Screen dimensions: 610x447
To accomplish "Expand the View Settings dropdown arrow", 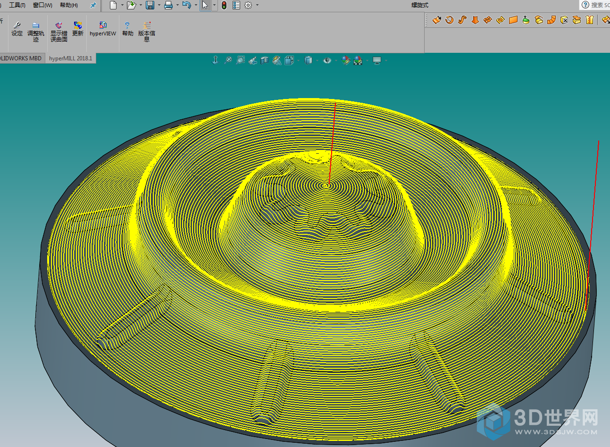I will point(386,60).
